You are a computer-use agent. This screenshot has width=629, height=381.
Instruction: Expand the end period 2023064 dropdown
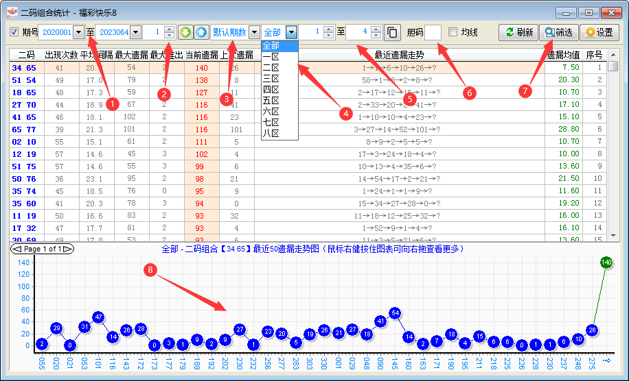(135, 32)
